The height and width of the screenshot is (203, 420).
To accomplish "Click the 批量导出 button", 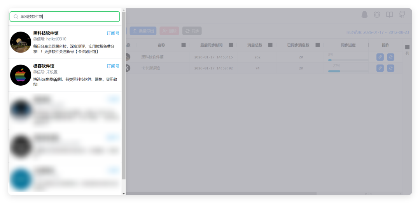I will tap(143, 31).
